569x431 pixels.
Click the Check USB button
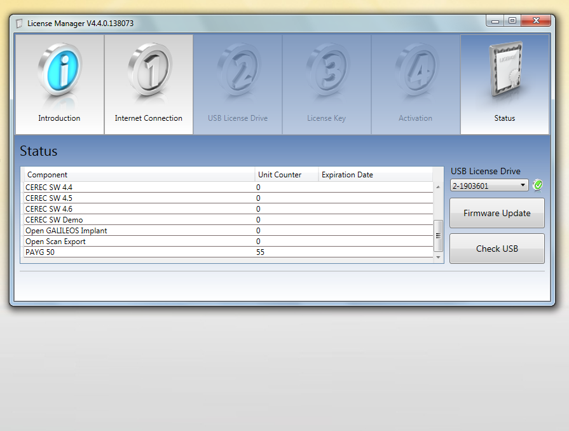497,249
